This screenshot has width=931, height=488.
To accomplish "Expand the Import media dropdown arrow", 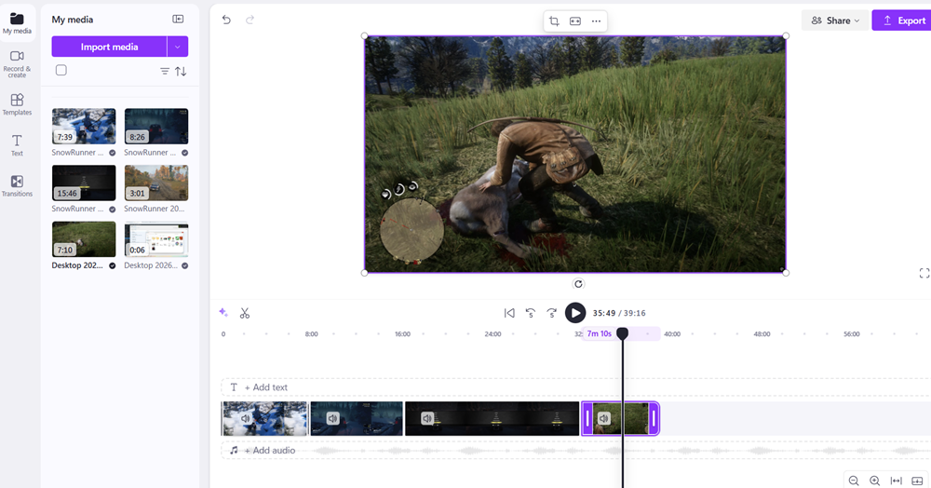I will click(x=178, y=47).
